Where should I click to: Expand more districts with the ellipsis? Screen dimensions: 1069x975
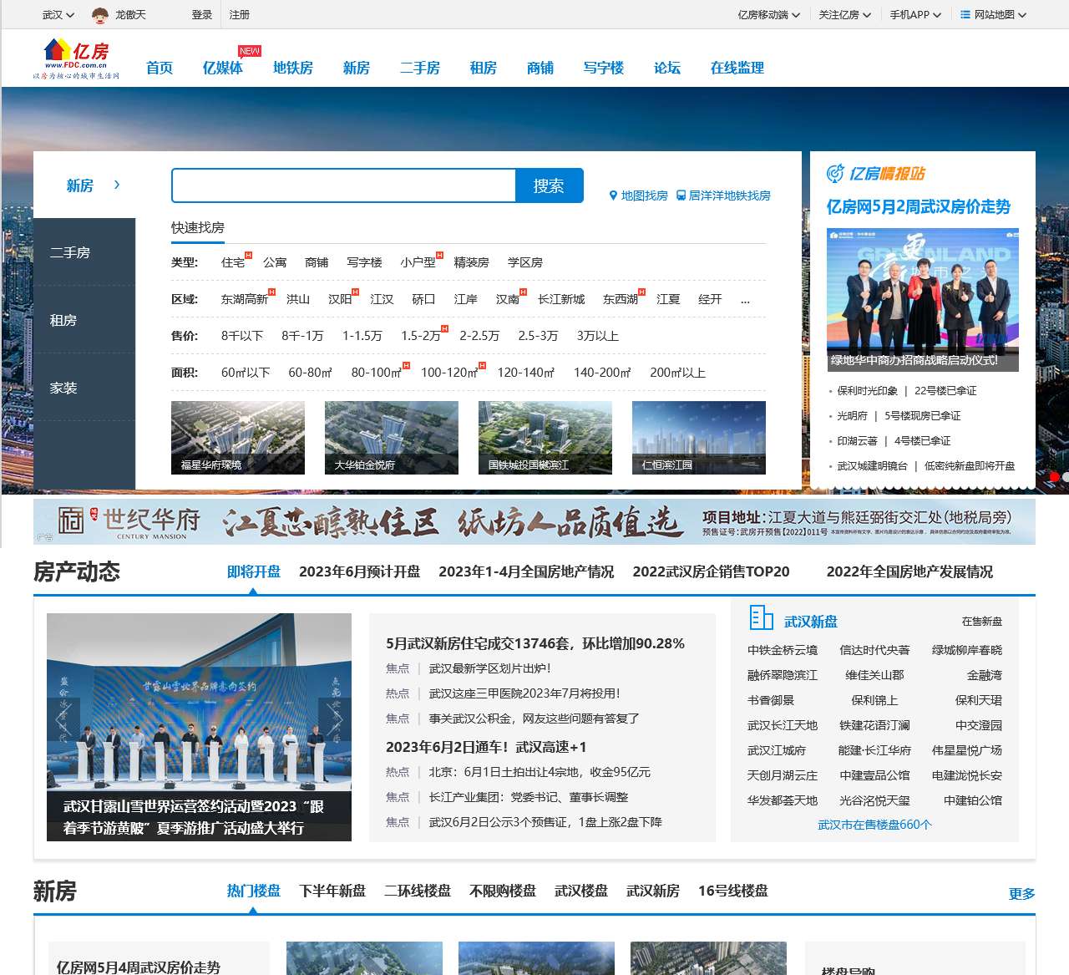pos(745,299)
